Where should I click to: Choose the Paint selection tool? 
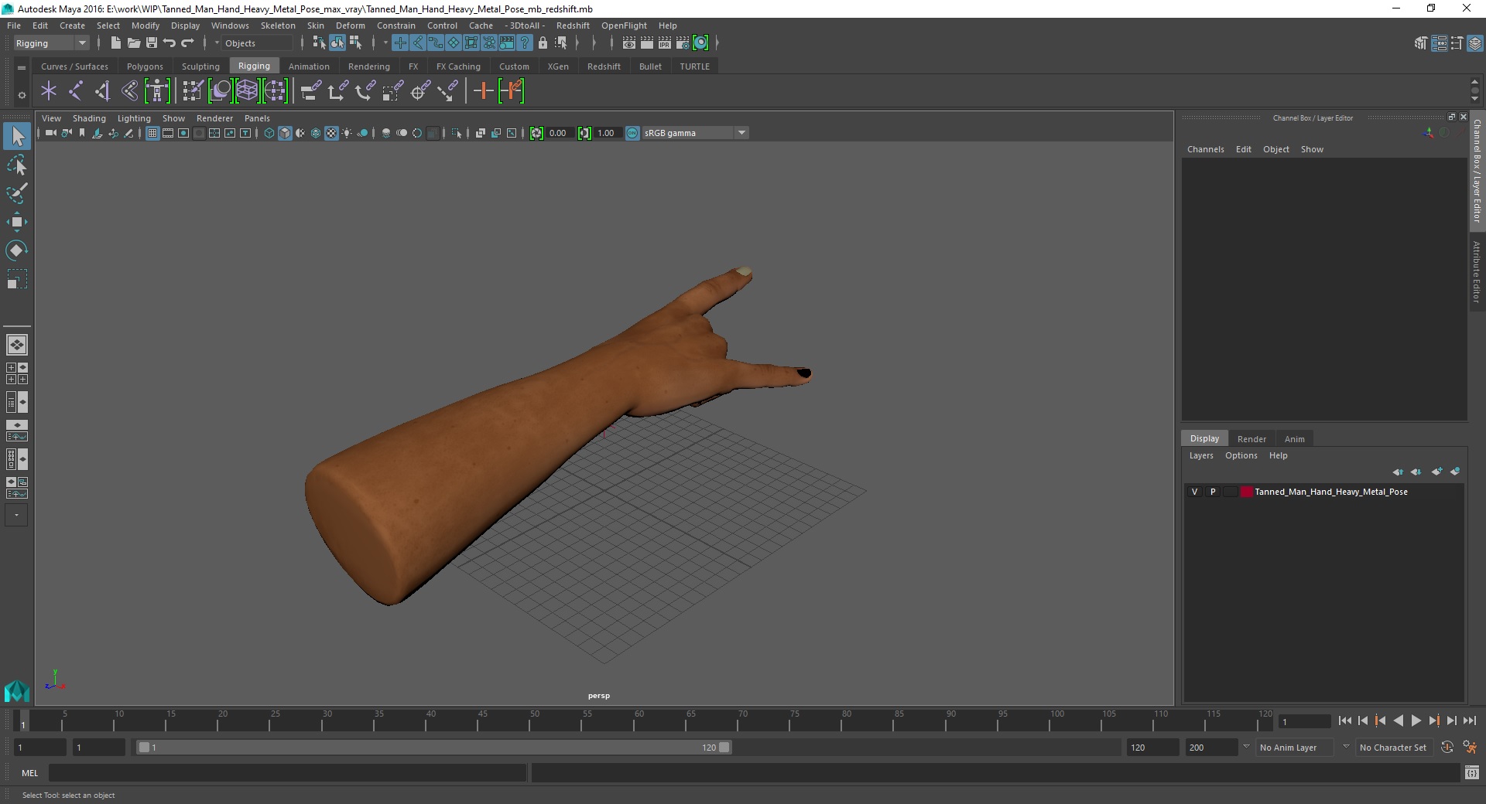[x=17, y=193]
